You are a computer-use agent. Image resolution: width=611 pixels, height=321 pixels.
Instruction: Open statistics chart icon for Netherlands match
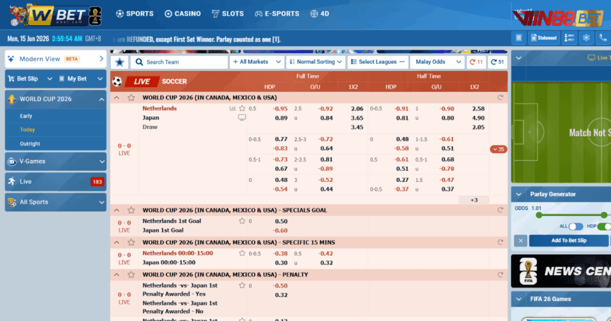(233, 109)
